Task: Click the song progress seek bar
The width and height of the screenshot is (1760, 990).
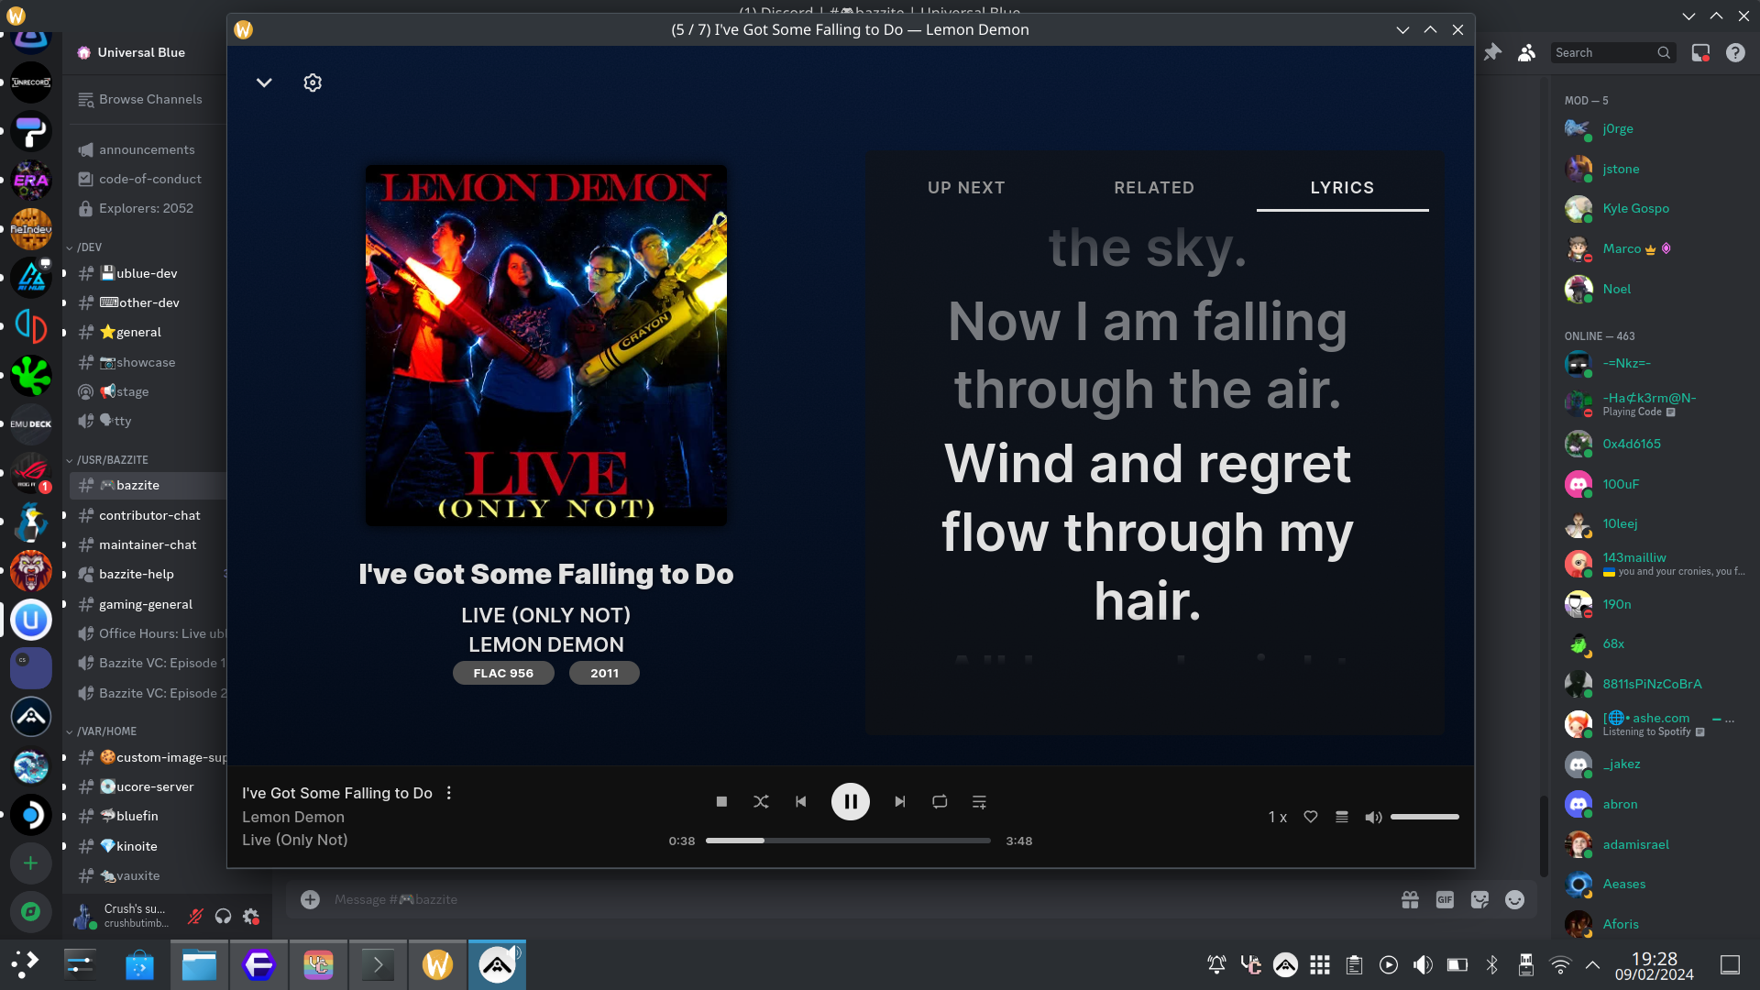Action: (x=848, y=841)
